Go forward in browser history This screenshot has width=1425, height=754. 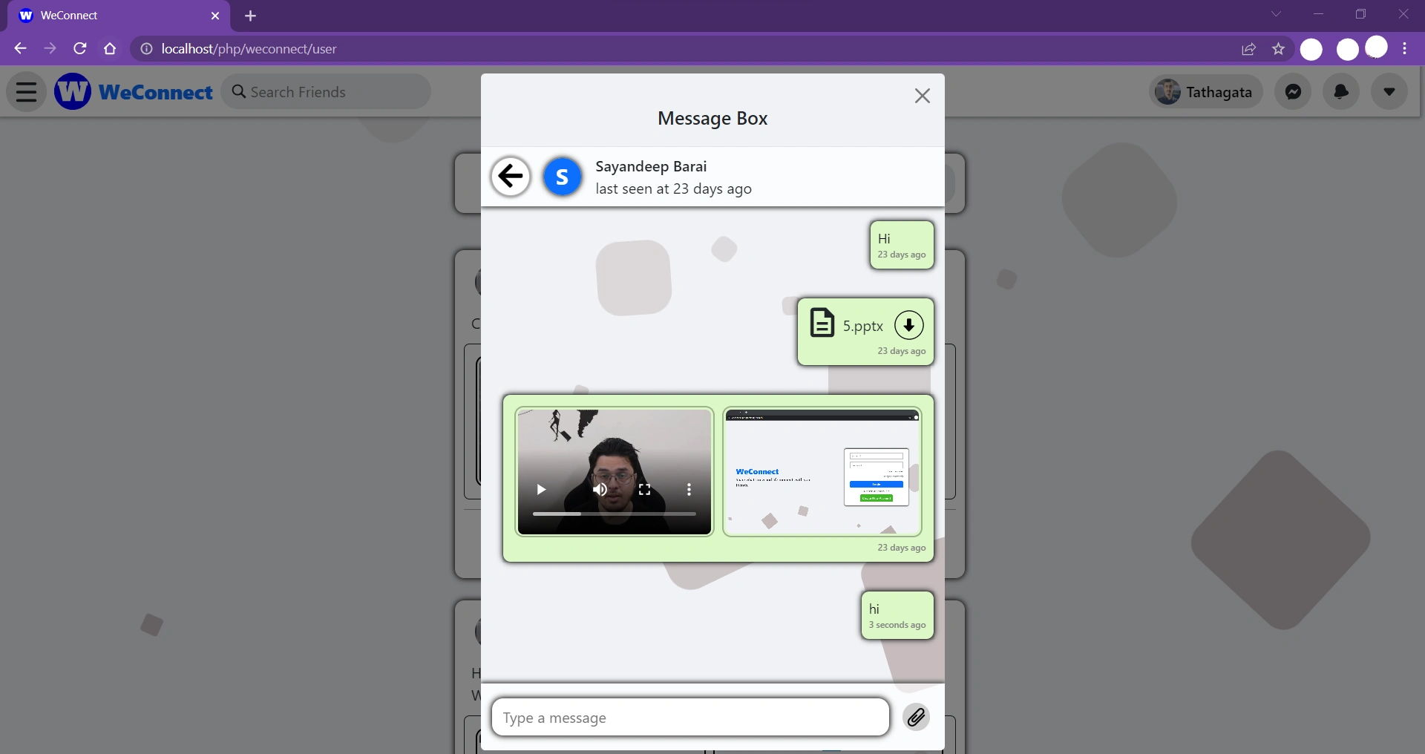point(50,48)
